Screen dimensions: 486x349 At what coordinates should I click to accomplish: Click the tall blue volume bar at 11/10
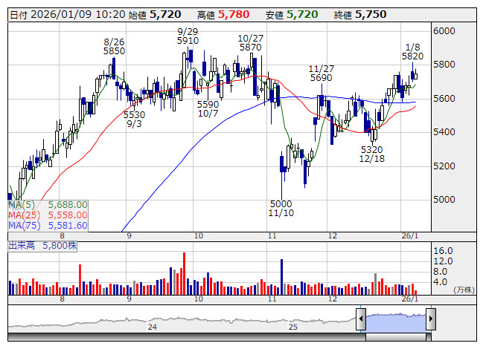282,277
